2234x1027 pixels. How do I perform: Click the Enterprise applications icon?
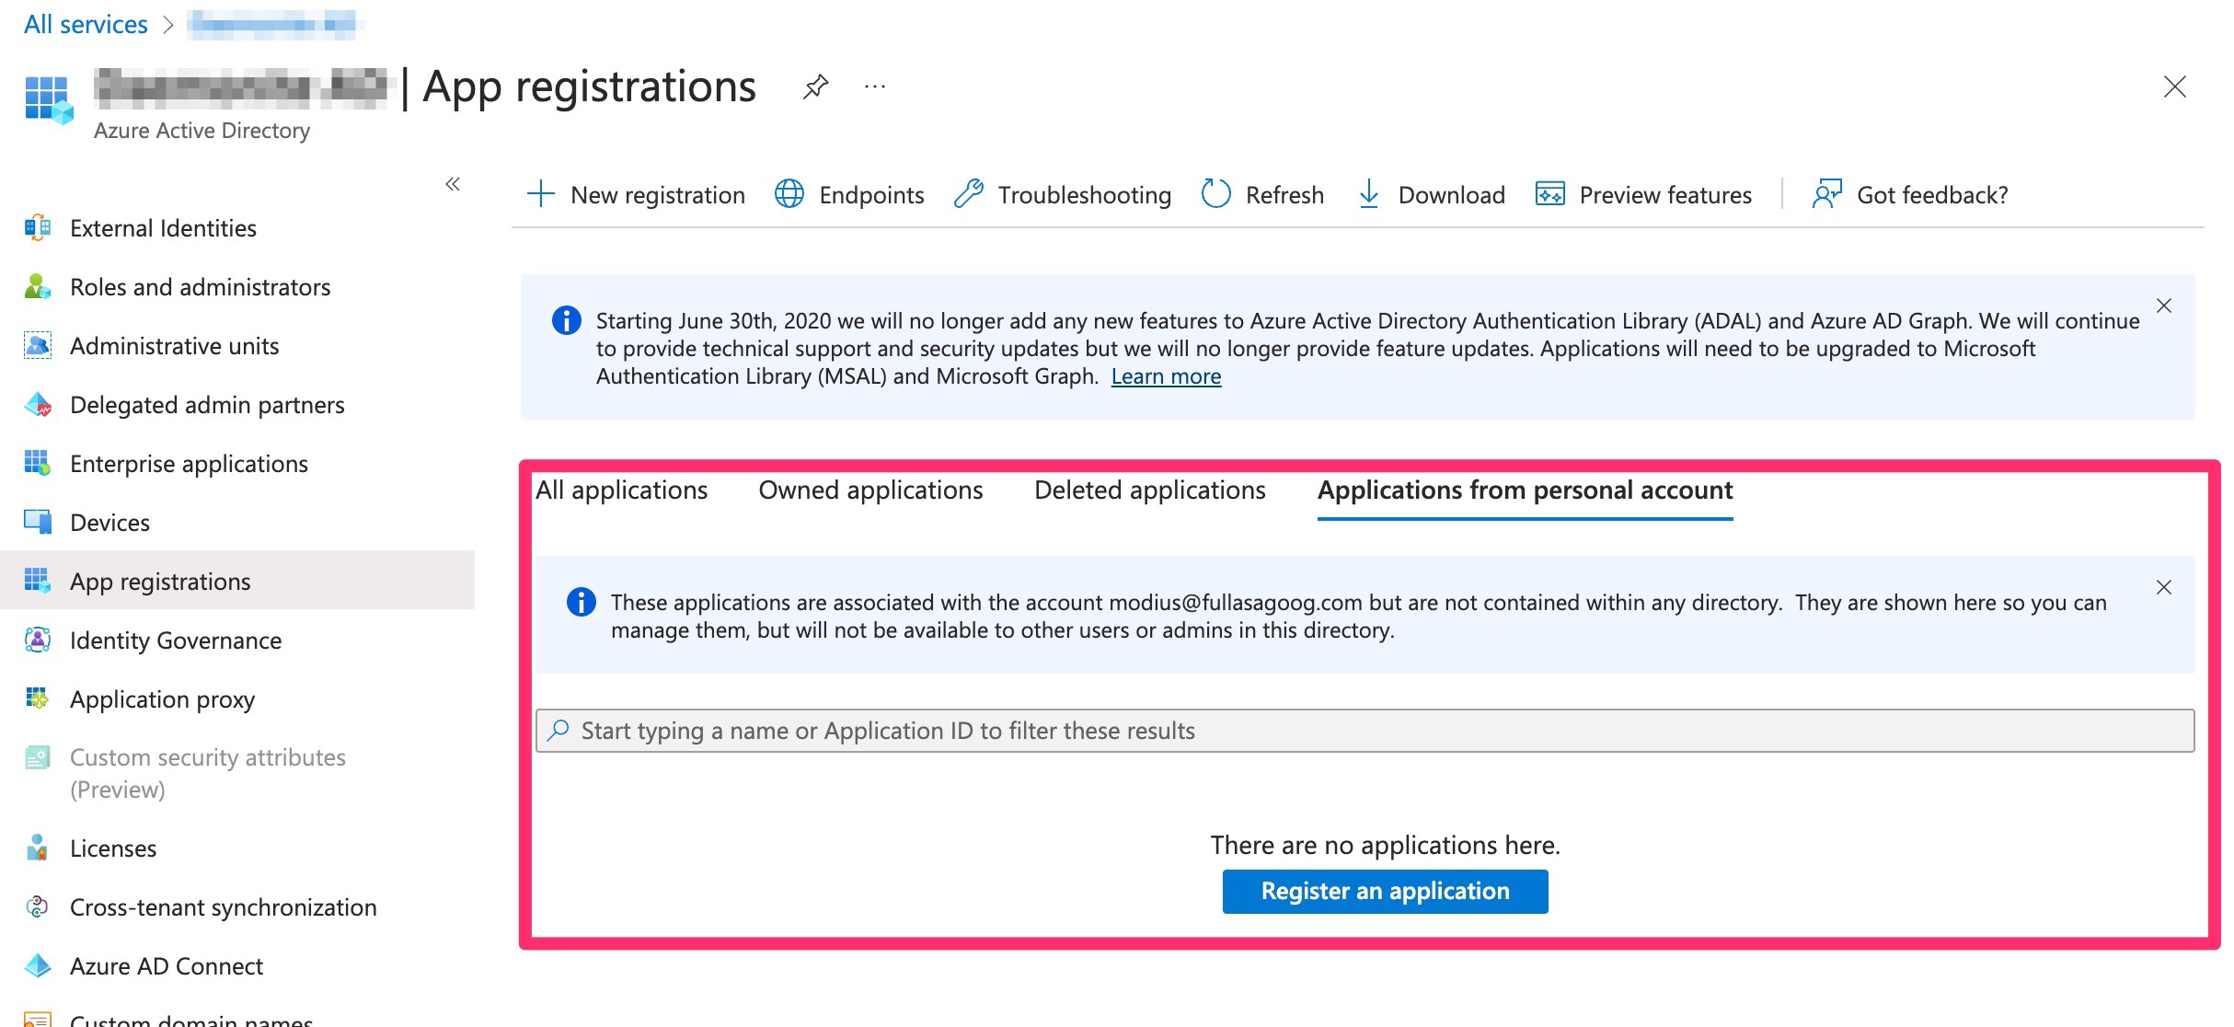pyautogui.click(x=38, y=464)
